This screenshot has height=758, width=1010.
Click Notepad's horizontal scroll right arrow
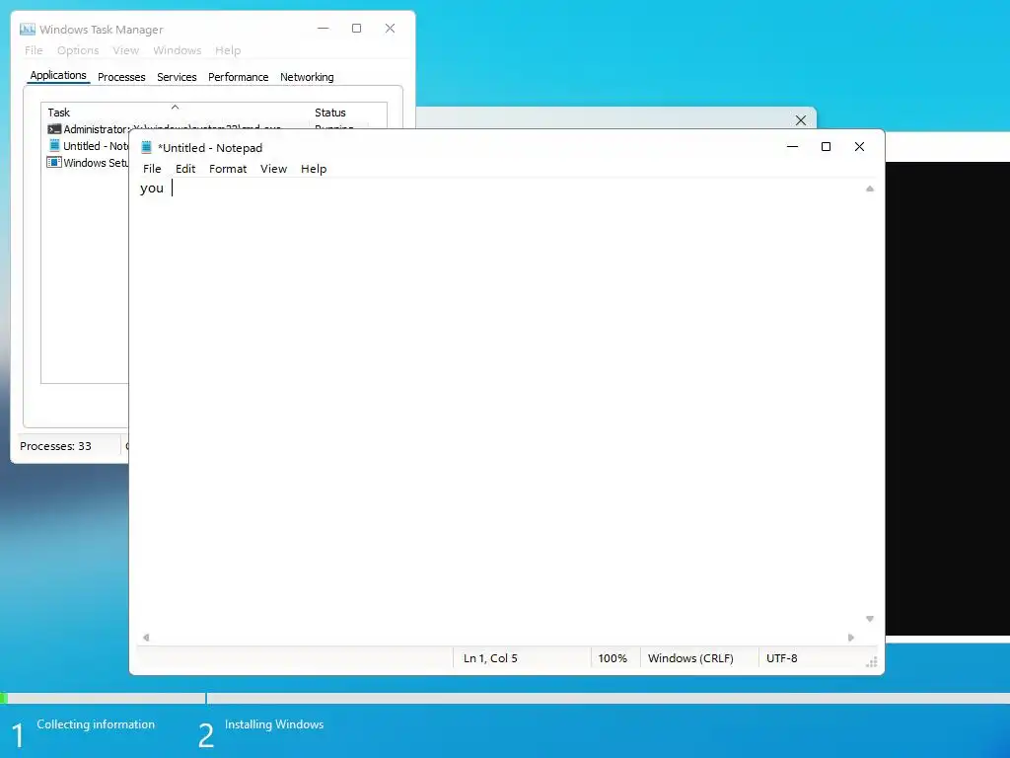[851, 638]
